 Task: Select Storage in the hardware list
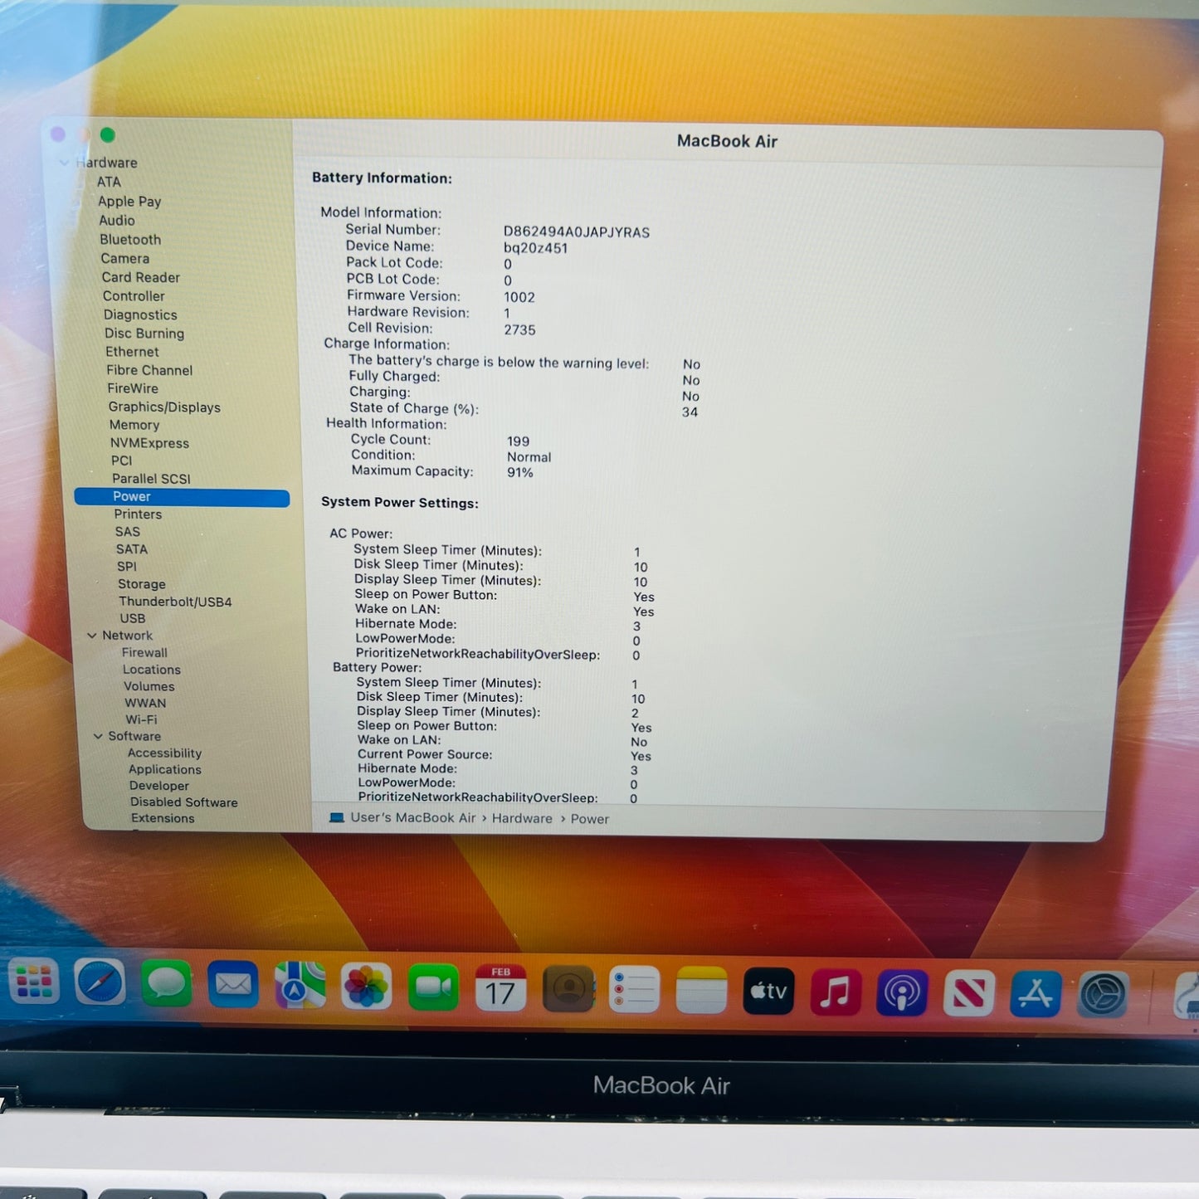142,584
